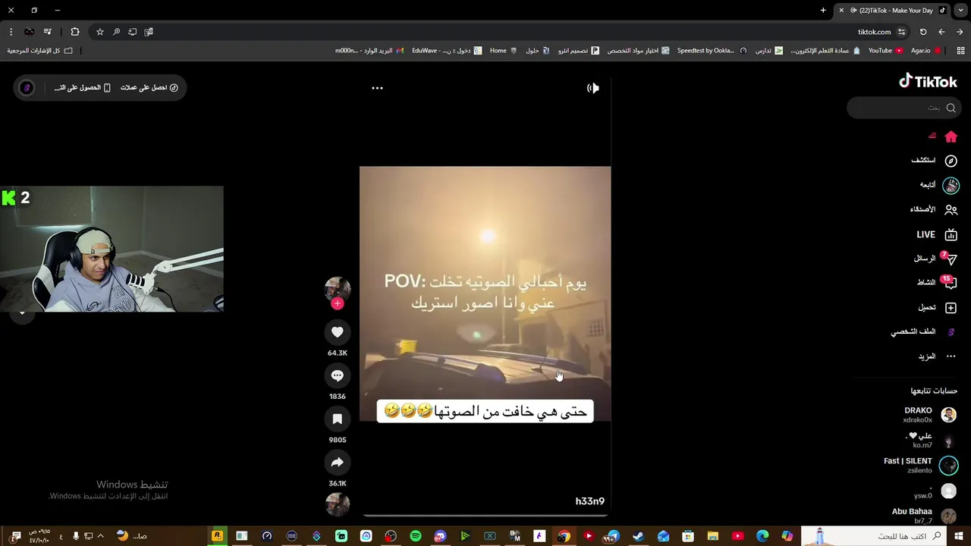Viewport: 971px width, 546px height.
Task: Open the three-dot video options menu
Action: pyautogui.click(x=377, y=88)
